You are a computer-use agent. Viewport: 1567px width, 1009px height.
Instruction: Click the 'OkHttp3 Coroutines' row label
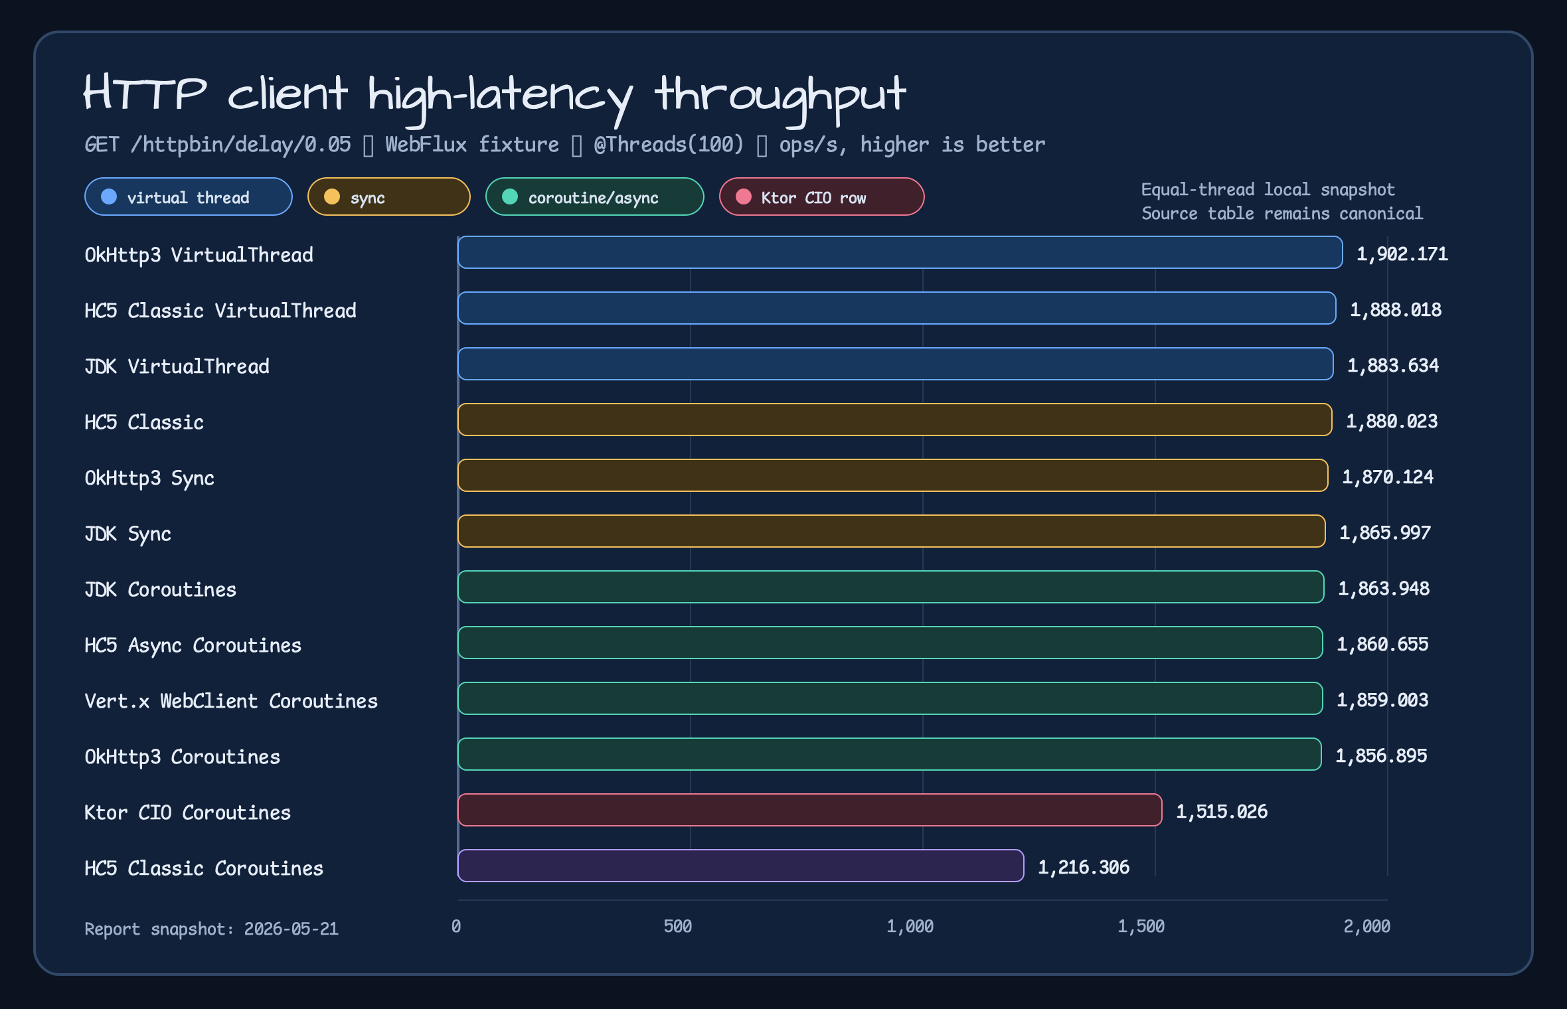point(182,757)
